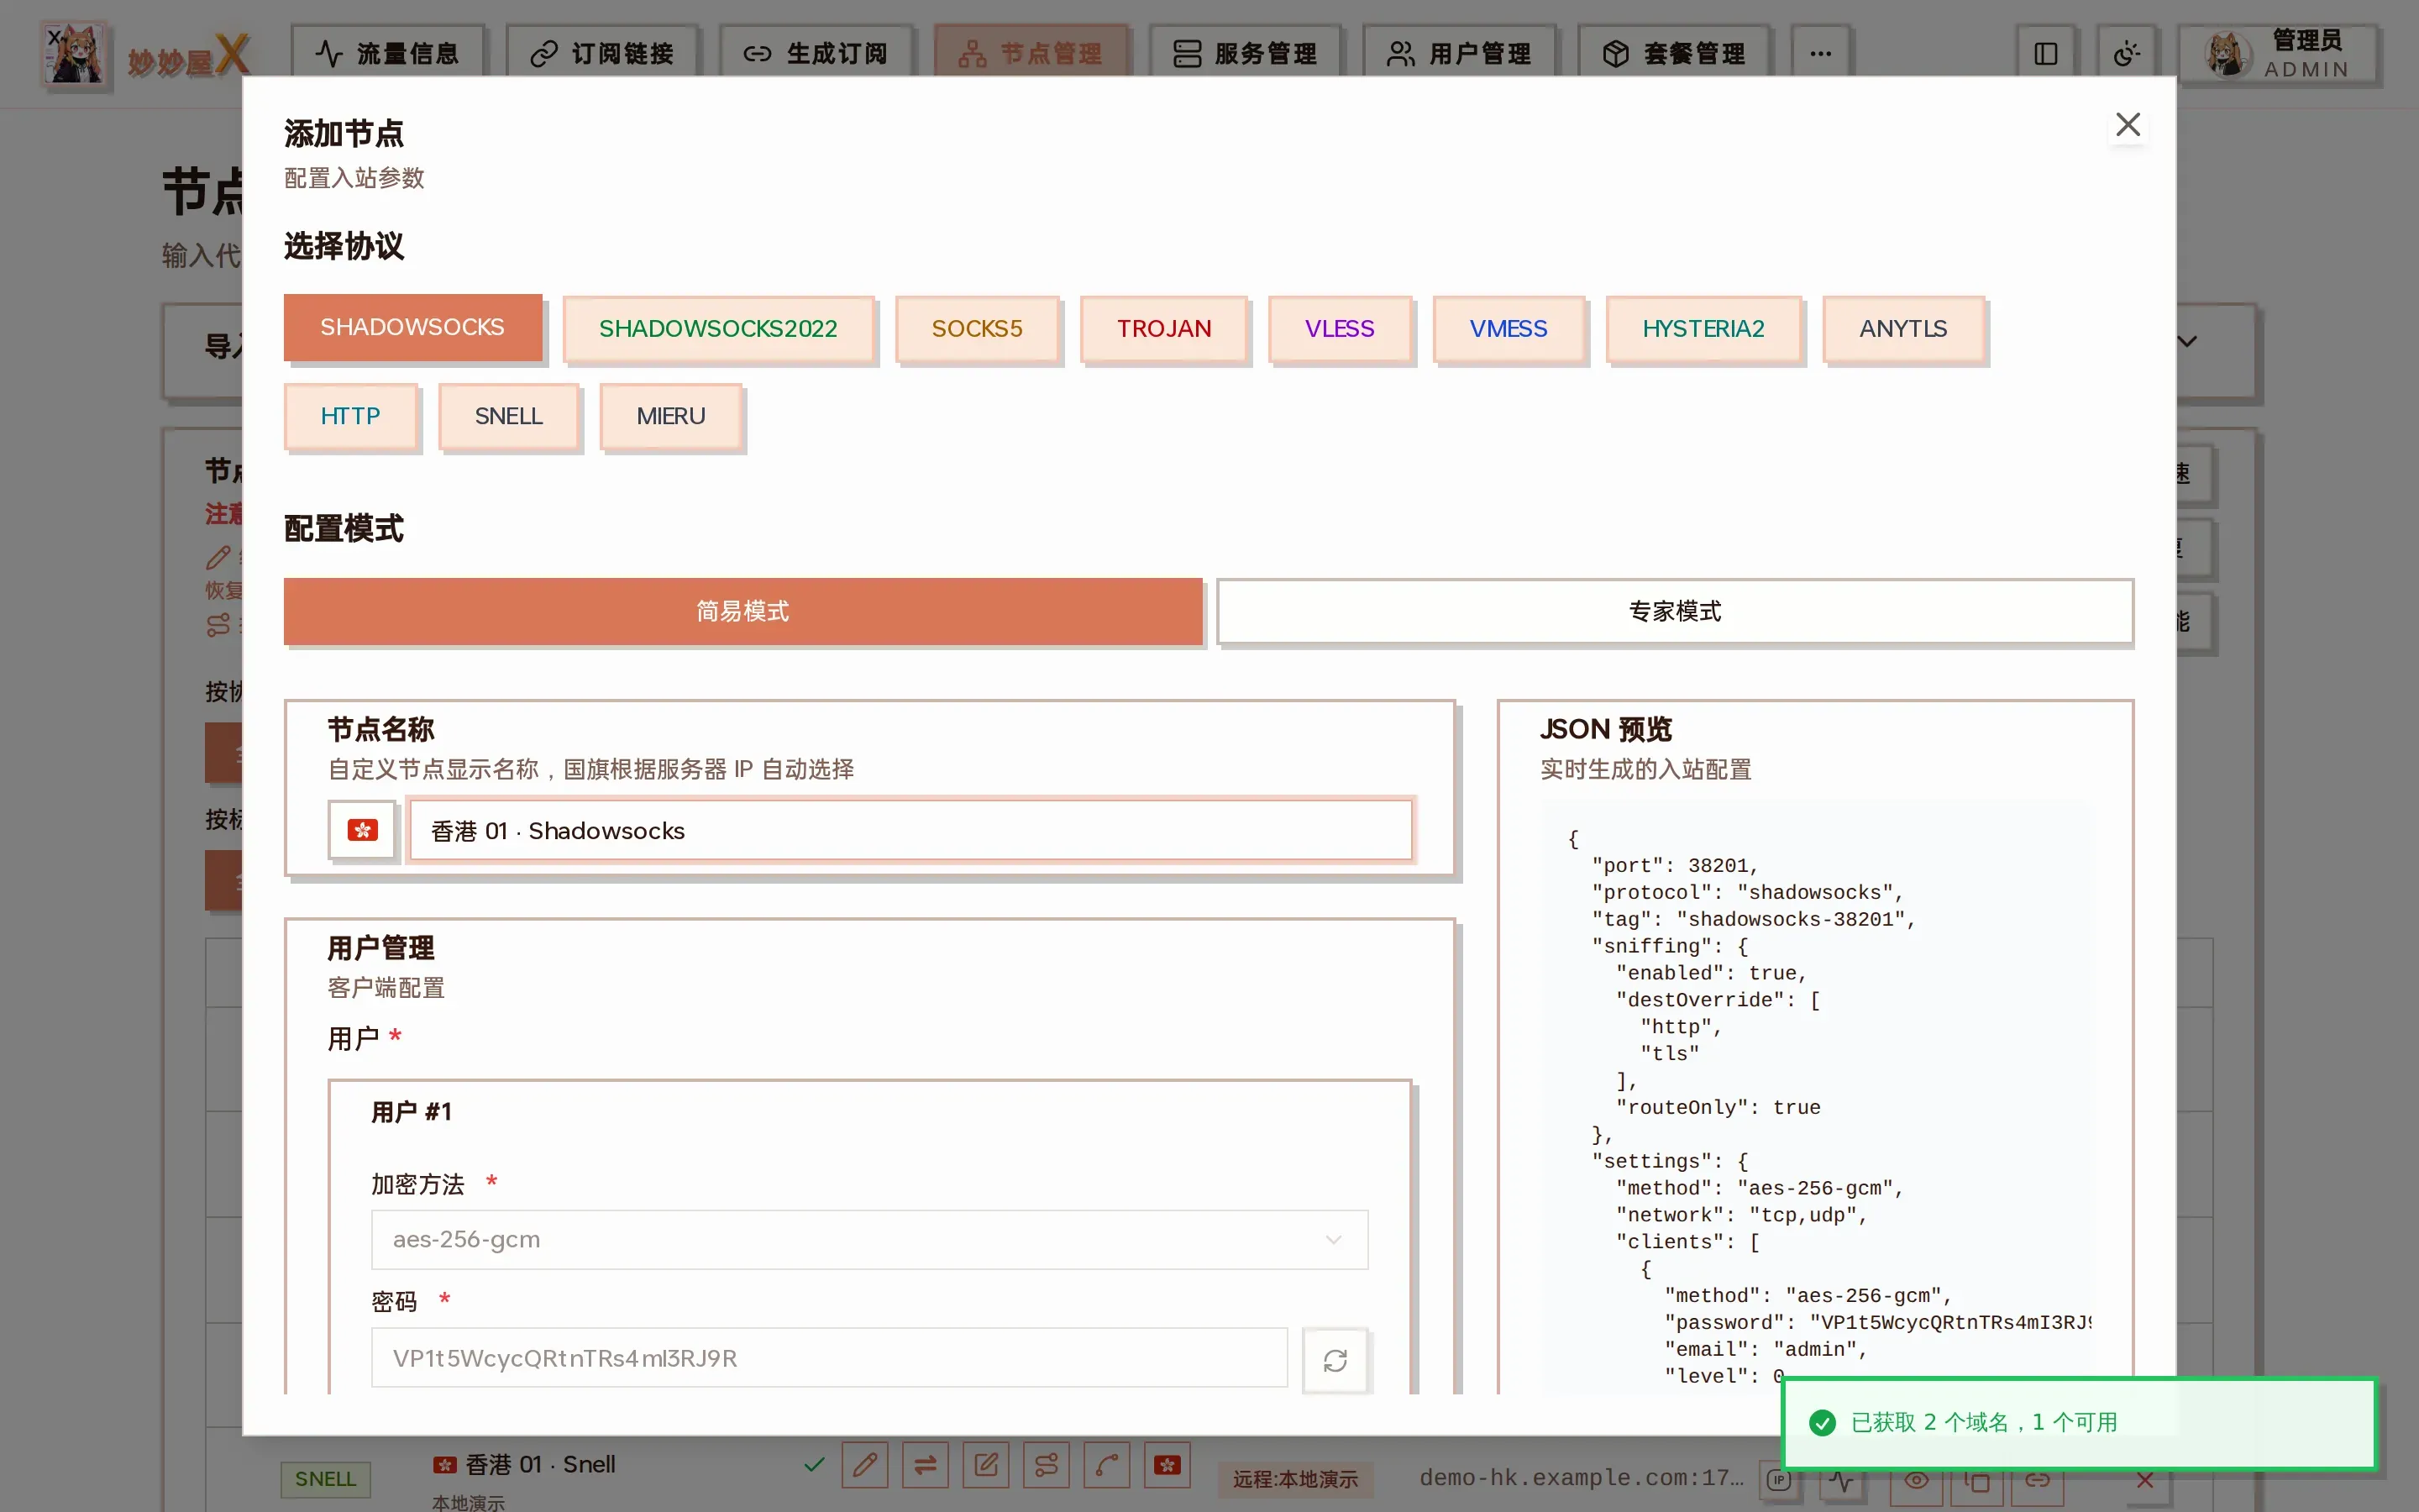Click the pulse latency icon in Snell row
This screenshot has width=2419, height=1512.
pyautogui.click(x=1842, y=1480)
